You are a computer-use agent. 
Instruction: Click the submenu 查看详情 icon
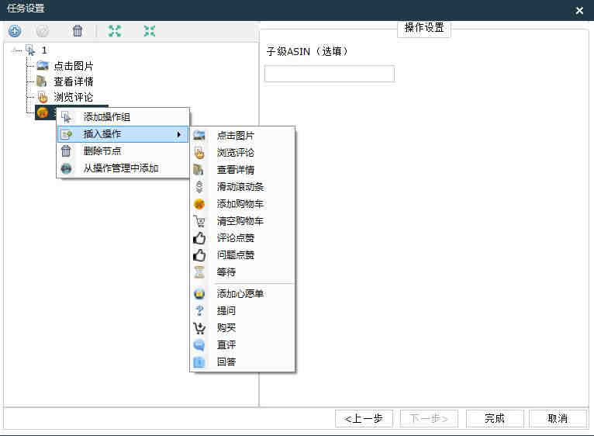pyautogui.click(x=199, y=170)
